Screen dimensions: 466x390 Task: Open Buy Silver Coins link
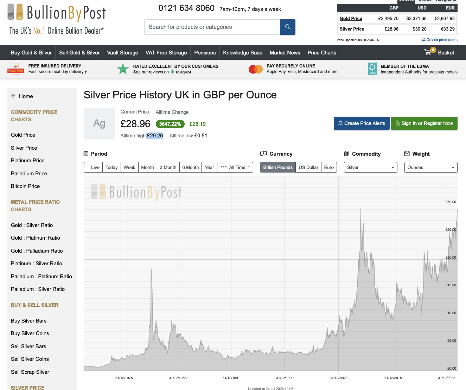[30, 333]
